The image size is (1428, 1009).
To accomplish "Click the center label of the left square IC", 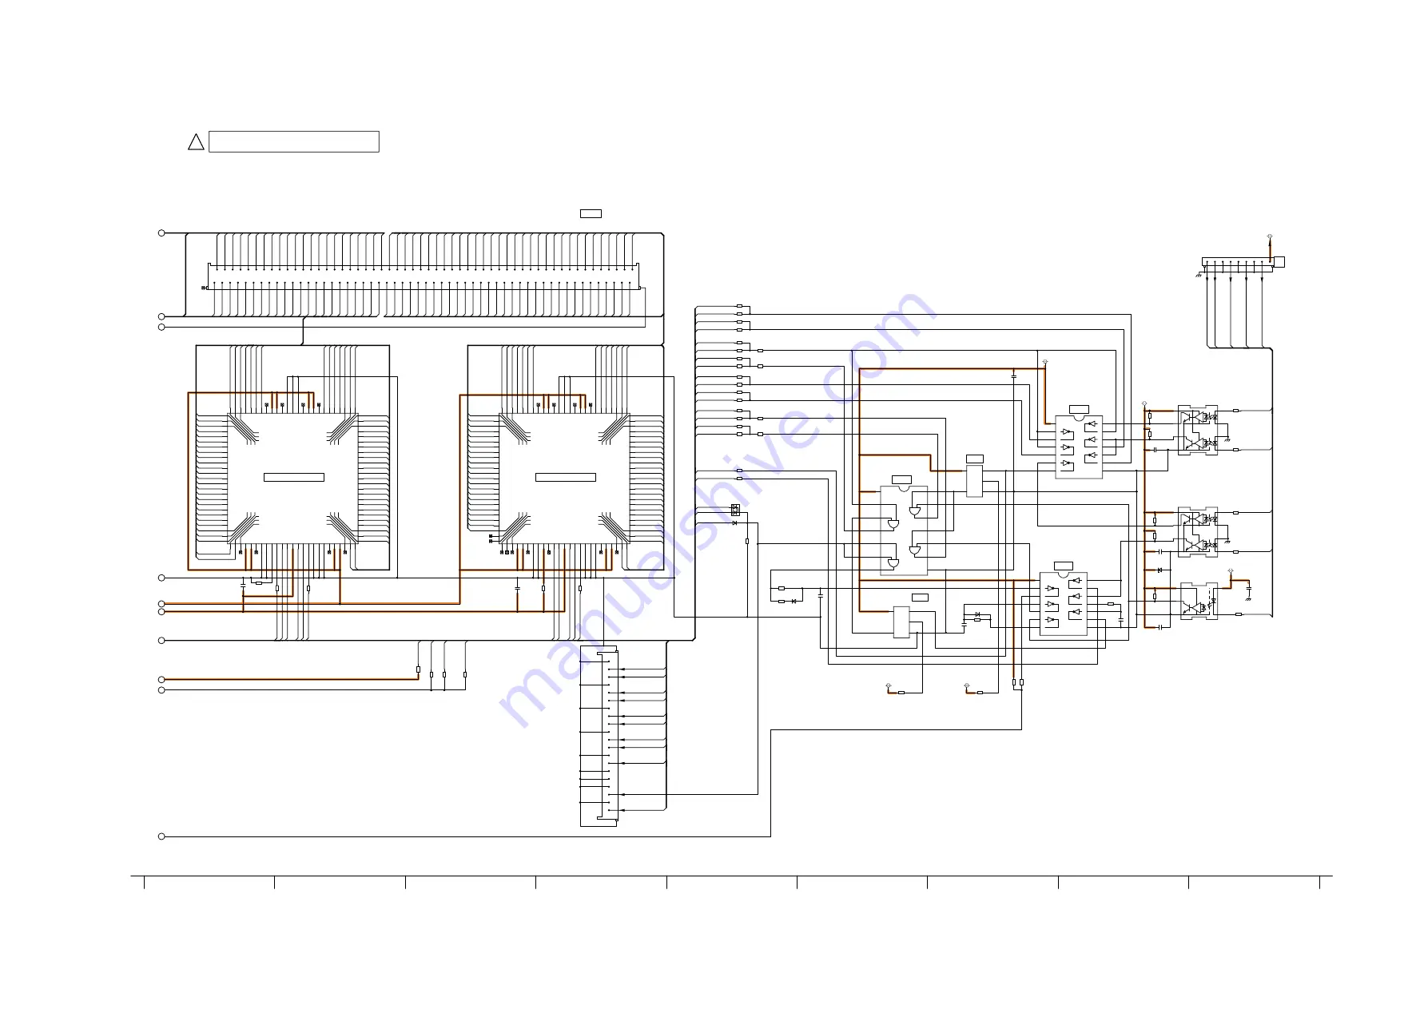I will click(x=294, y=477).
